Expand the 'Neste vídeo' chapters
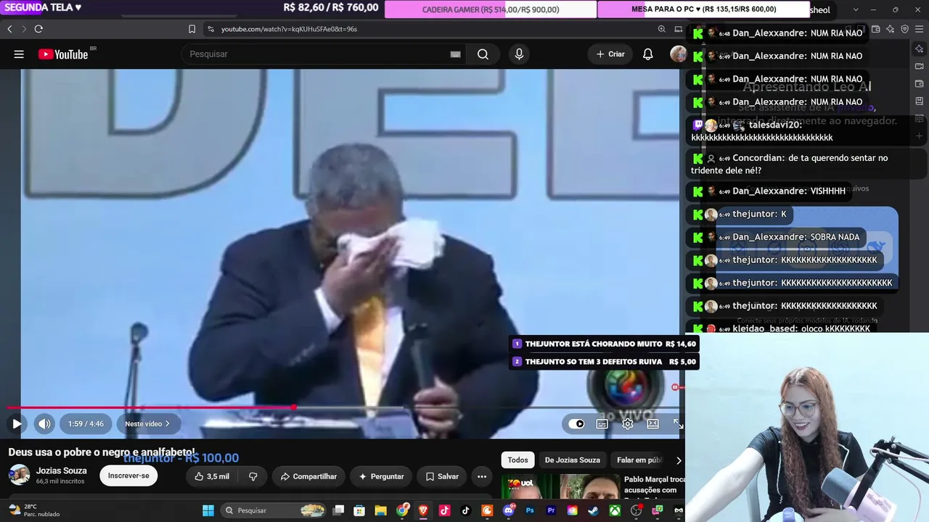Image resolution: width=929 pixels, height=522 pixels. tap(147, 424)
